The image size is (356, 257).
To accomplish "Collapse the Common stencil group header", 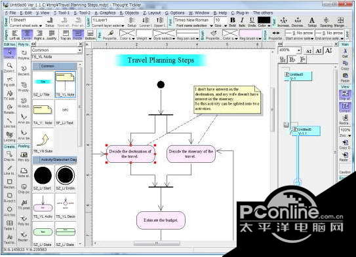I will pos(54,66).
